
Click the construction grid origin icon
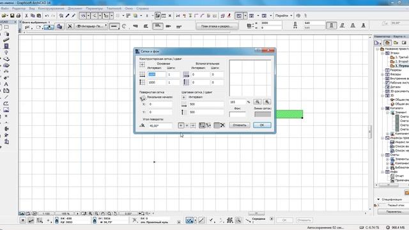click(142, 65)
